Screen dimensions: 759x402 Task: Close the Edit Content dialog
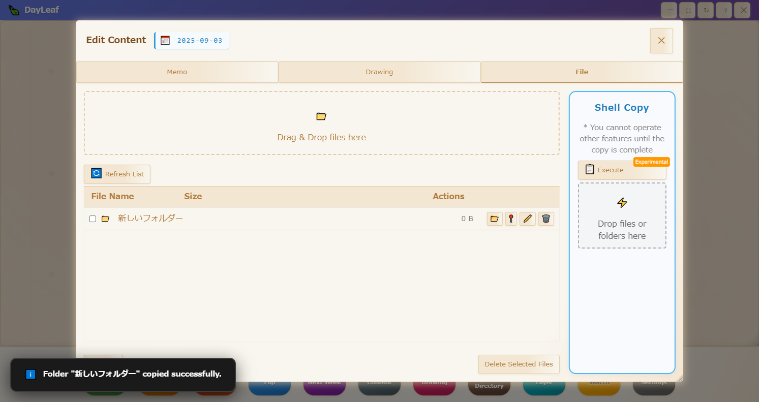point(661,41)
